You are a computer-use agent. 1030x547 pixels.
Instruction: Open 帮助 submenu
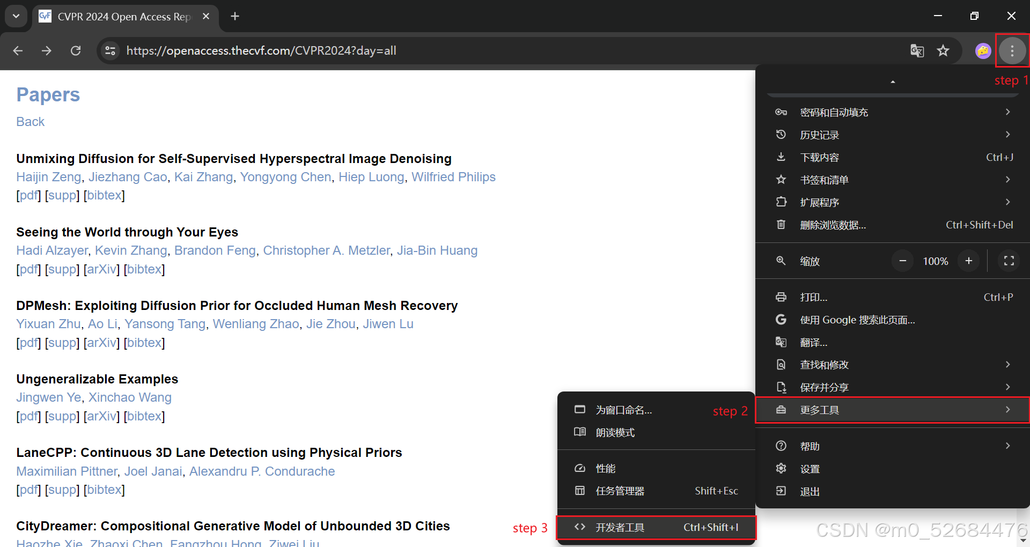click(x=893, y=446)
